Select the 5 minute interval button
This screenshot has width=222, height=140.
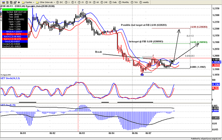74,2
